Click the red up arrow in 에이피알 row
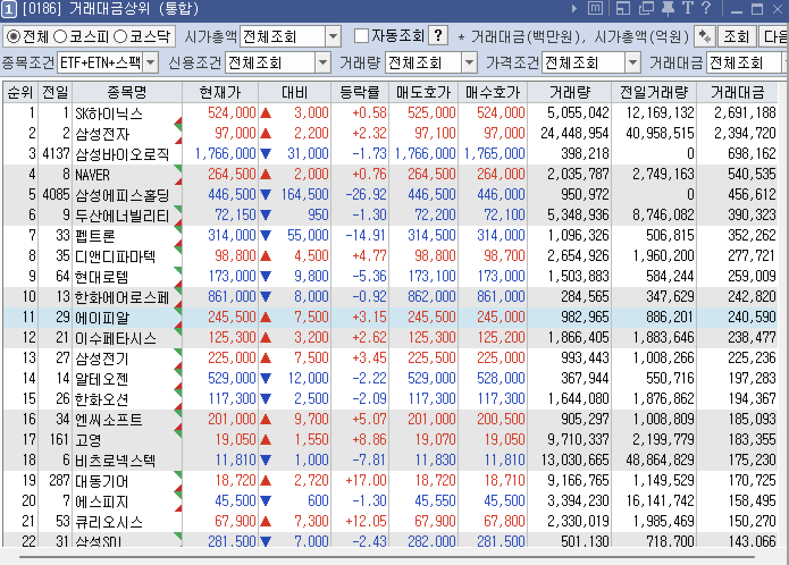The image size is (789, 565). 265,317
